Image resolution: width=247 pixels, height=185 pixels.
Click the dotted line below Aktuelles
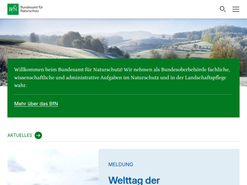click(124, 142)
